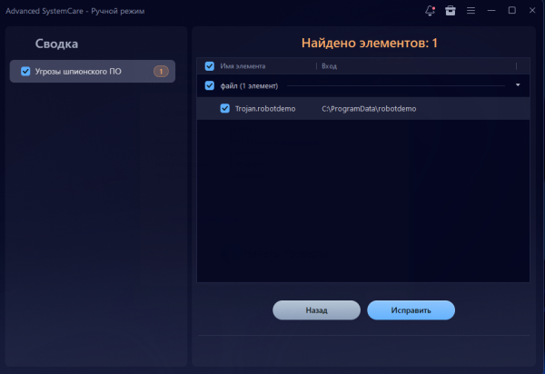Click the Исправить button

pos(411,310)
